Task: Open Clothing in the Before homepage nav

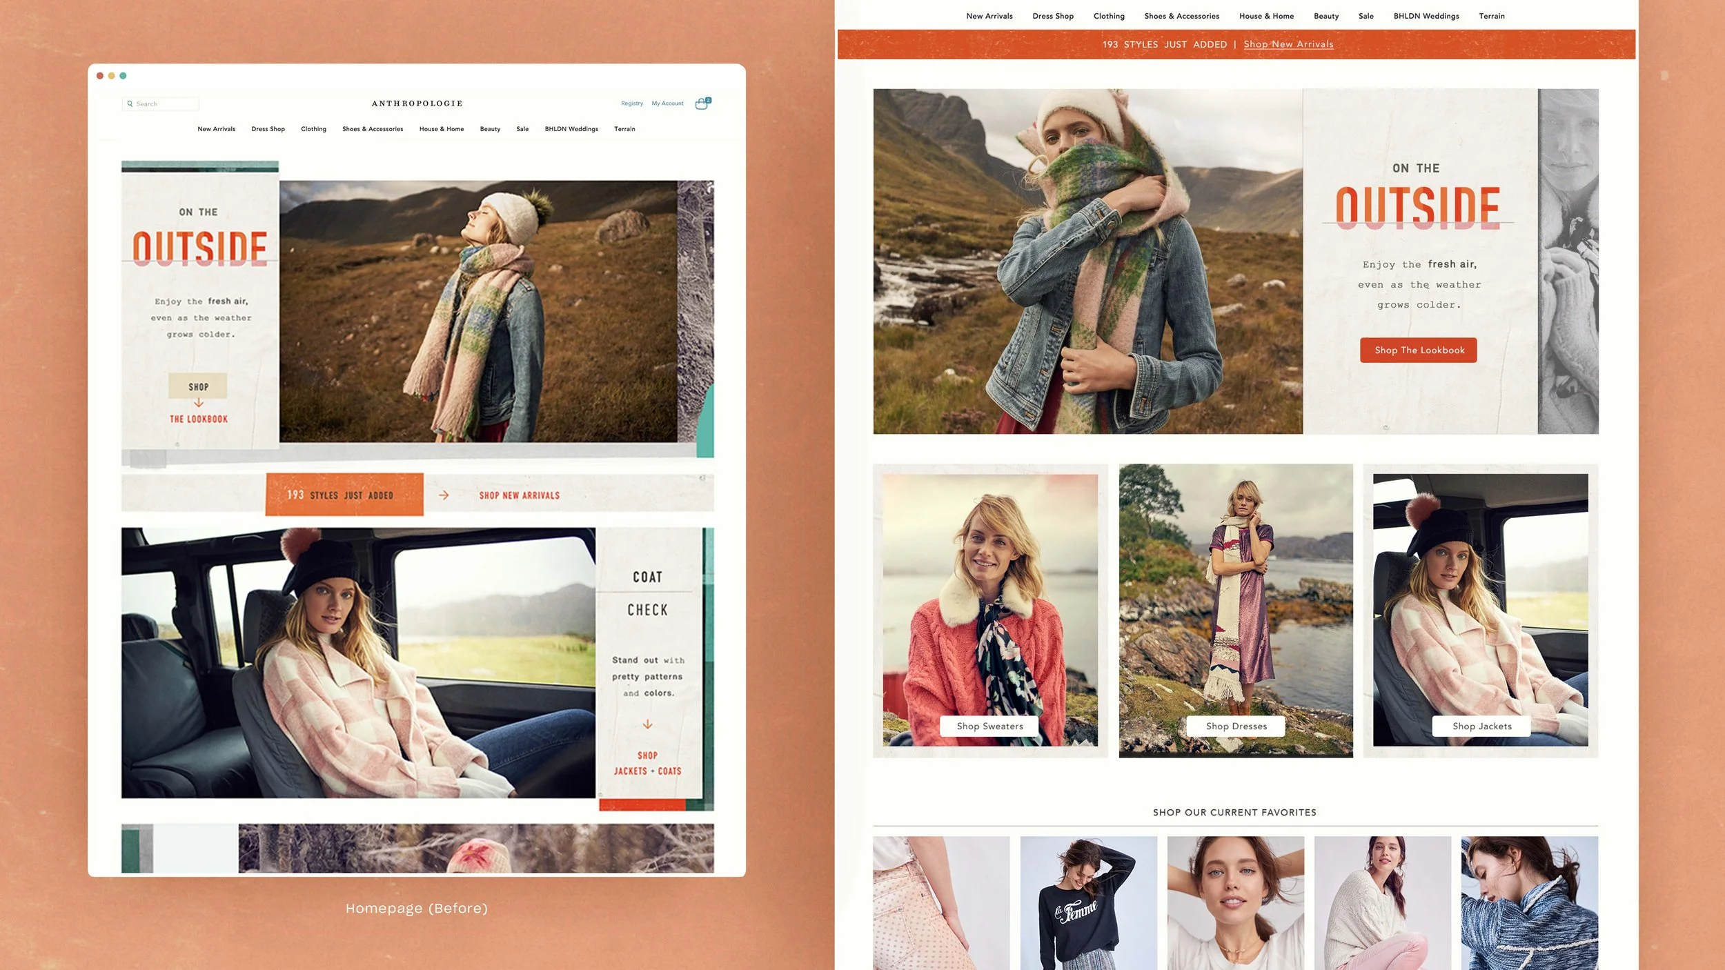Action: coord(313,129)
